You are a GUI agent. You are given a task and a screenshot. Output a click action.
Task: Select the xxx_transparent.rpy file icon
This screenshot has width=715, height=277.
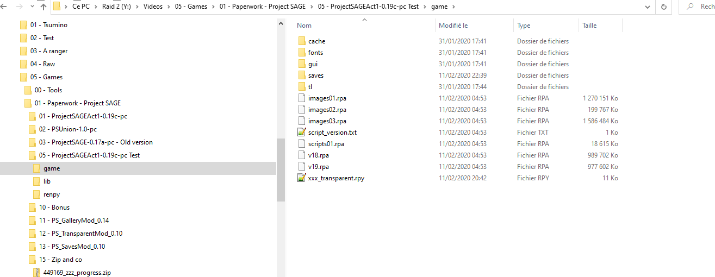click(x=302, y=178)
